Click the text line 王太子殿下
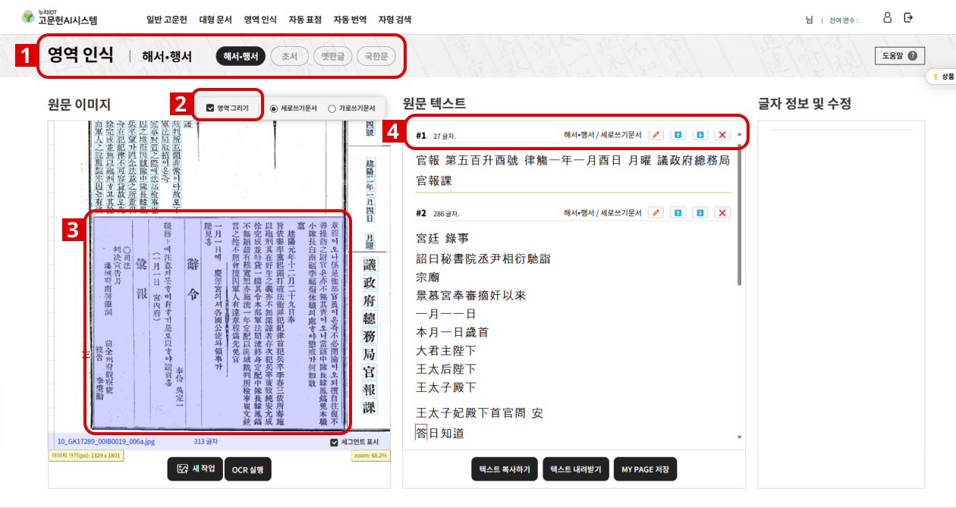Image resolution: width=956 pixels, height=508 pixels. point(446,387)
